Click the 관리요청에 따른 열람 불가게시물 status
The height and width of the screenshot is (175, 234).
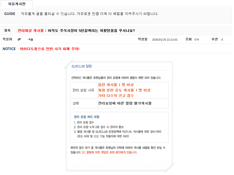[125, 103]
